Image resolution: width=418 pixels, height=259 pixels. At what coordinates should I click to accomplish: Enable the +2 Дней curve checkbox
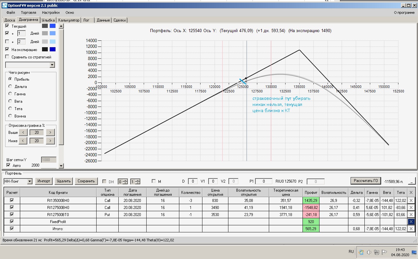coord(7,41)
